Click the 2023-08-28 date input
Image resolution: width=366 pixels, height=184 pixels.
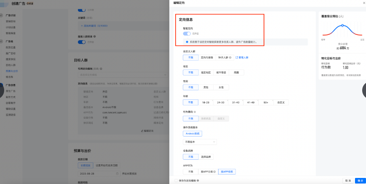point(99,174)
